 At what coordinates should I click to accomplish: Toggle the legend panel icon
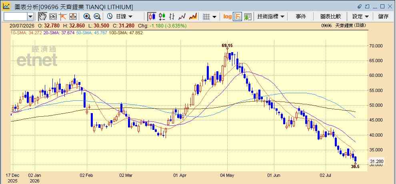(237, 17)
